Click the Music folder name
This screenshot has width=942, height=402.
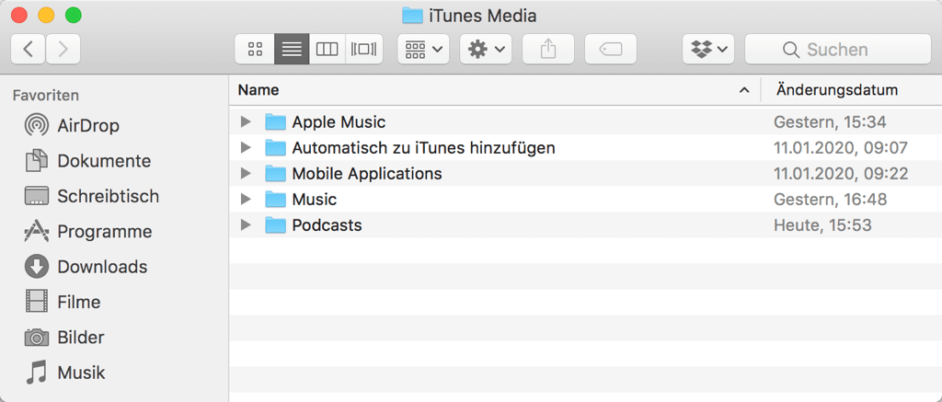click(x=315, y=200)
